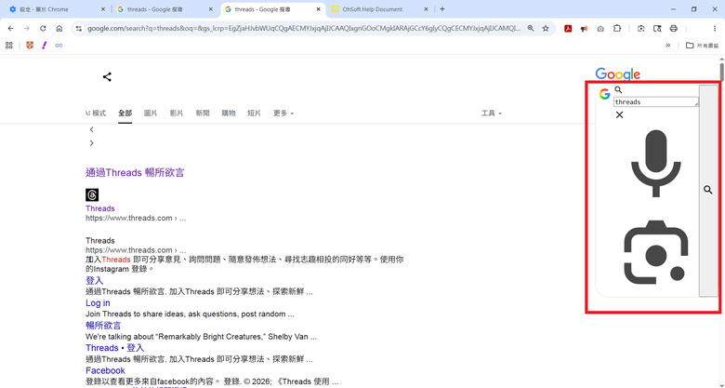The width and height of the screenshot is (725, 388).
Task: Click the share icon on results page
Action: click(107, 77)
